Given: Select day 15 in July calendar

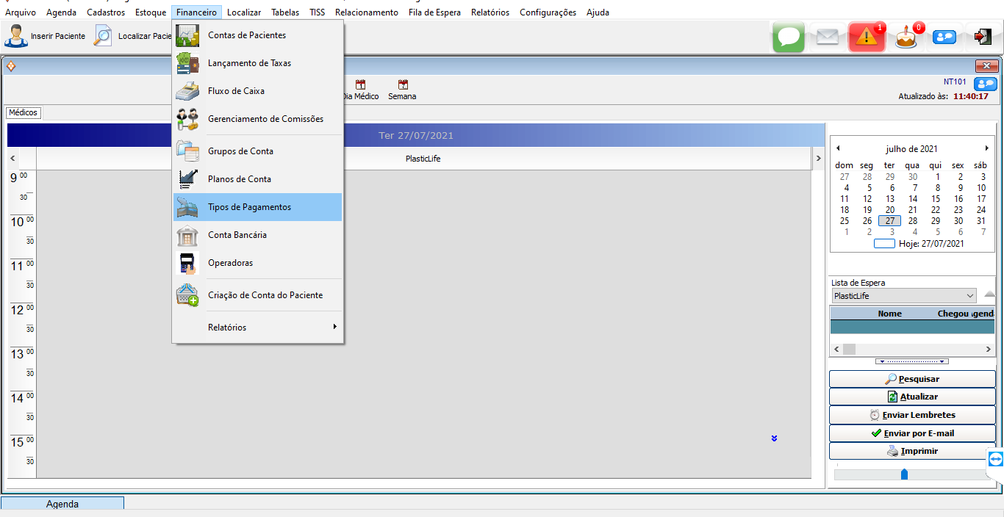Looking at the screenshot, I should tap(936, 198).
